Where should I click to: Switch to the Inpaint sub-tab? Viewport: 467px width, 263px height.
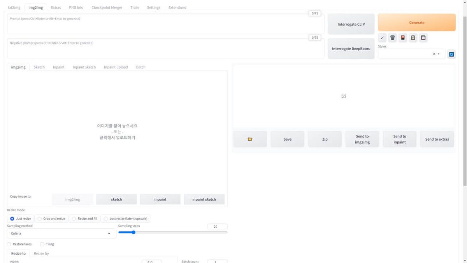tap(59, 67)
